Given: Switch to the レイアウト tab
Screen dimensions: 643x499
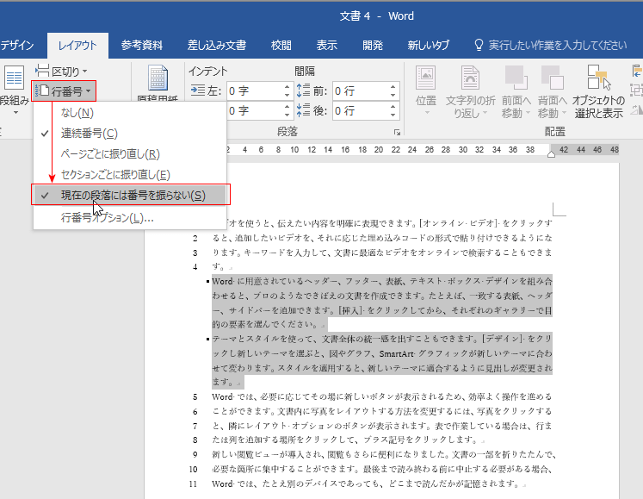Looking at the screenshot, I should (x=77, y=45).
